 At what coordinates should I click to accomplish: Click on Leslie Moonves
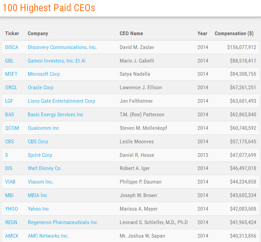pyautogui.click(x=137, y=142)
